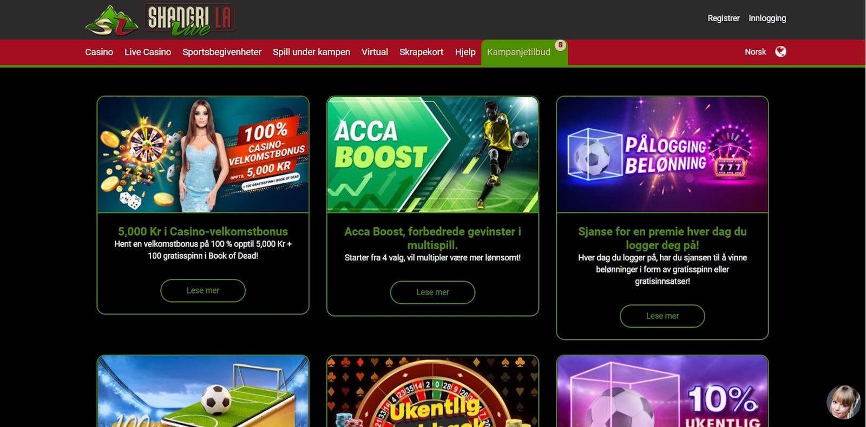The height and width of the screenshot is (427, 866).
Task: Click the Shangri La Live logo
Action: coord(160,20)
